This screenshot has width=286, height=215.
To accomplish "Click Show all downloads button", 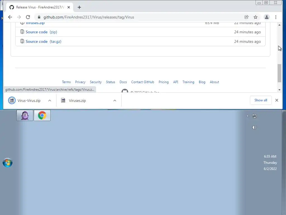I will coord(261,100).
